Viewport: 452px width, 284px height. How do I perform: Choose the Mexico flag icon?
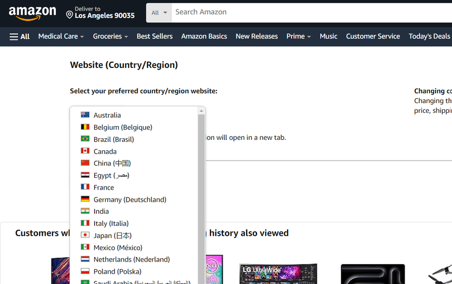tap(85, 247)
